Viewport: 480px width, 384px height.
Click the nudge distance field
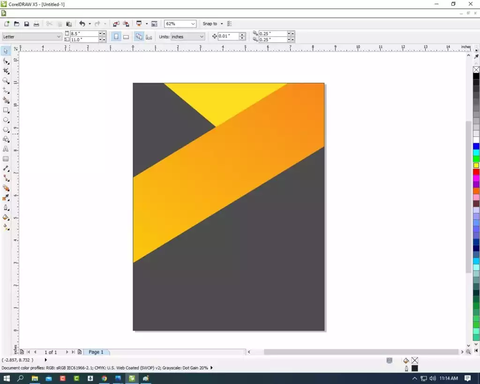click(x=228, y=36)
